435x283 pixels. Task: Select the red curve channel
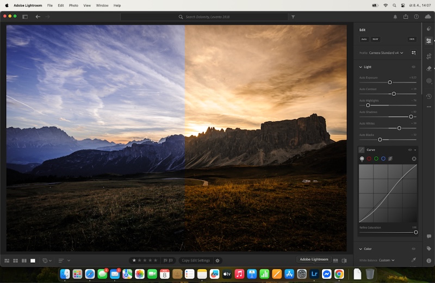tap(369, 158)
